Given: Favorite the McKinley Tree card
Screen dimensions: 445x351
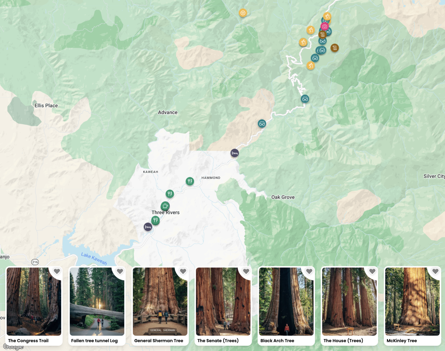Looking at the screenshot, I should 435,271.
